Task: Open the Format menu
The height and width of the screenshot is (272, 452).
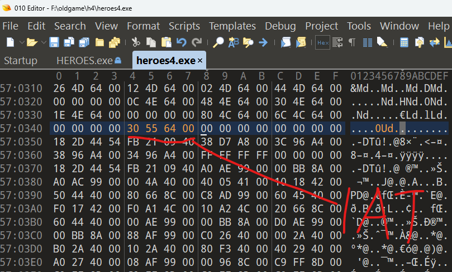Action: pyautogui.click(x=143, y=26)
